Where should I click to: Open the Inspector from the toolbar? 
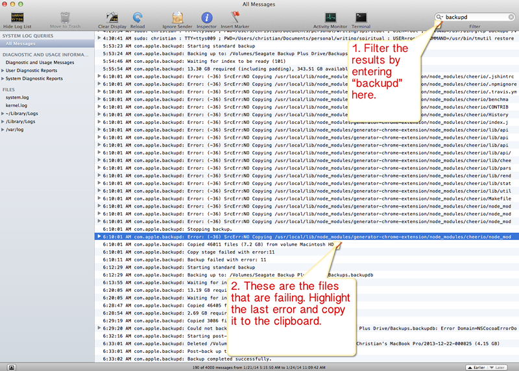[206, 18]
